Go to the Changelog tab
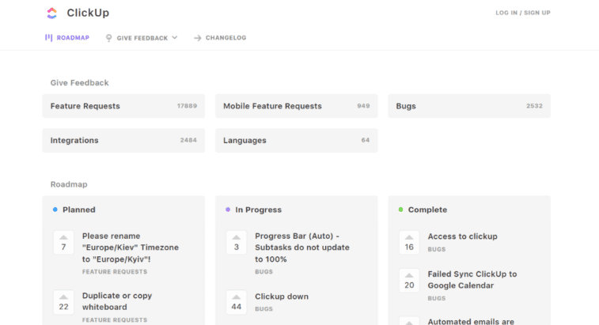Viewport: 599px width, 325px height. [x=220, y=38]
